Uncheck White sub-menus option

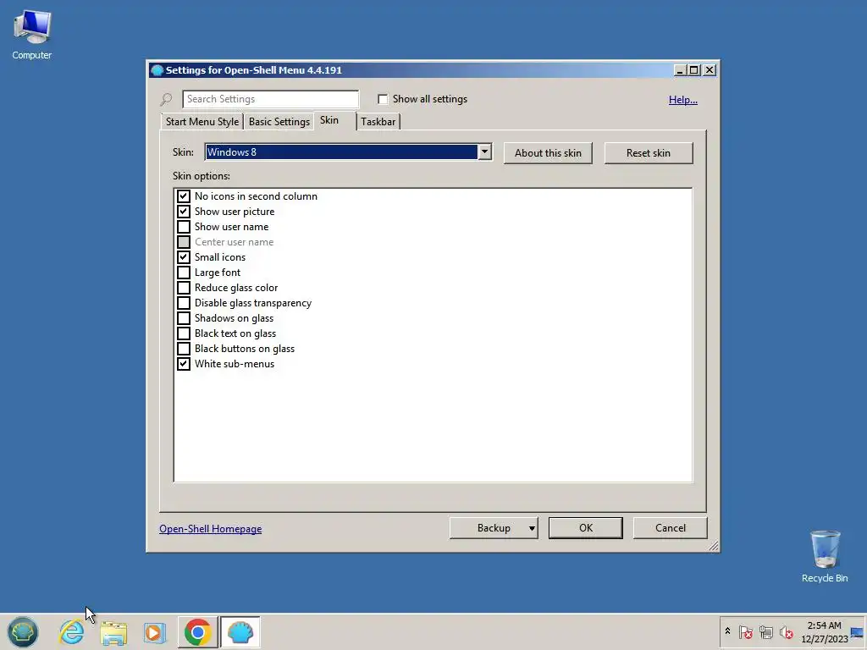[x=184, y=364]
